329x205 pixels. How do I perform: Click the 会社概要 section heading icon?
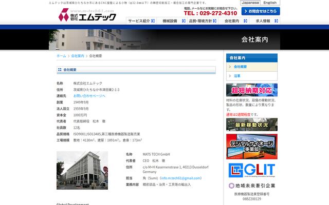(x=60, y=70)
